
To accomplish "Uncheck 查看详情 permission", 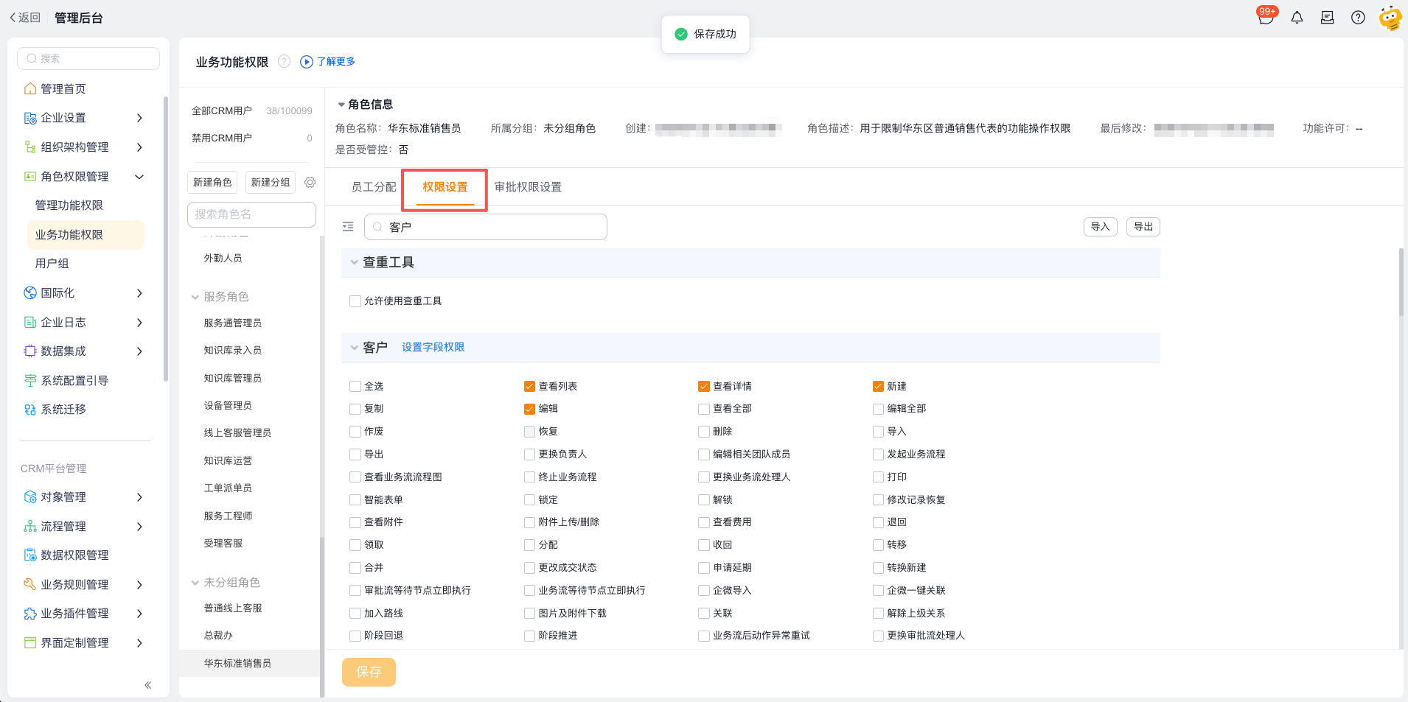I will coord(704,387).
